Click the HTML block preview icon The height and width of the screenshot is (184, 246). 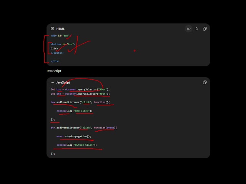[52, 29]
